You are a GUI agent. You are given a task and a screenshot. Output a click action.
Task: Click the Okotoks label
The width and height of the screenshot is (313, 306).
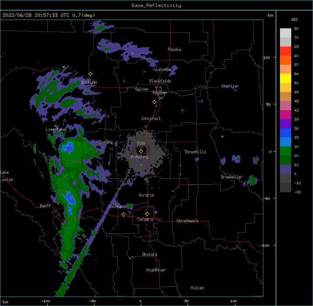click(150, 254)
